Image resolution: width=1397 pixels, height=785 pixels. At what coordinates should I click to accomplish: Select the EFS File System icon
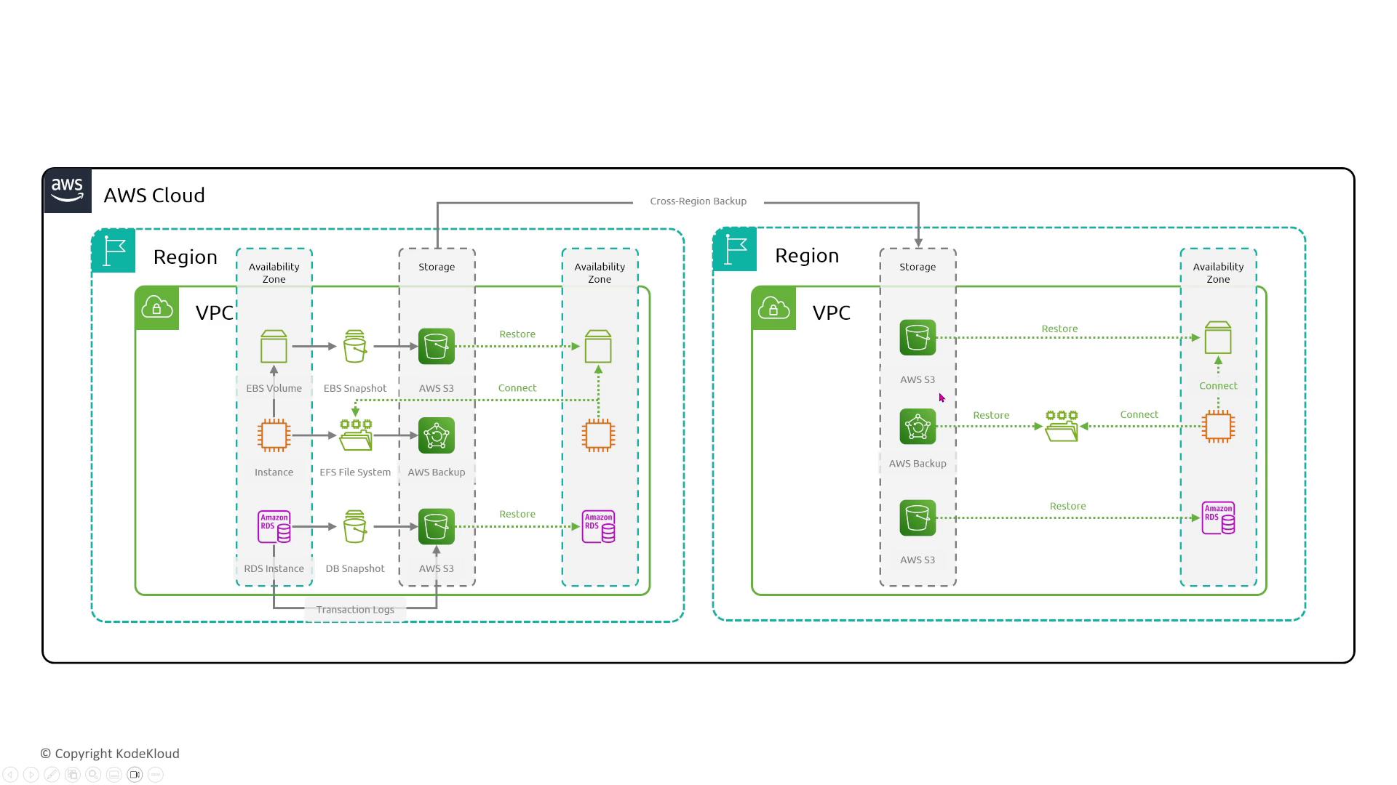355,435
